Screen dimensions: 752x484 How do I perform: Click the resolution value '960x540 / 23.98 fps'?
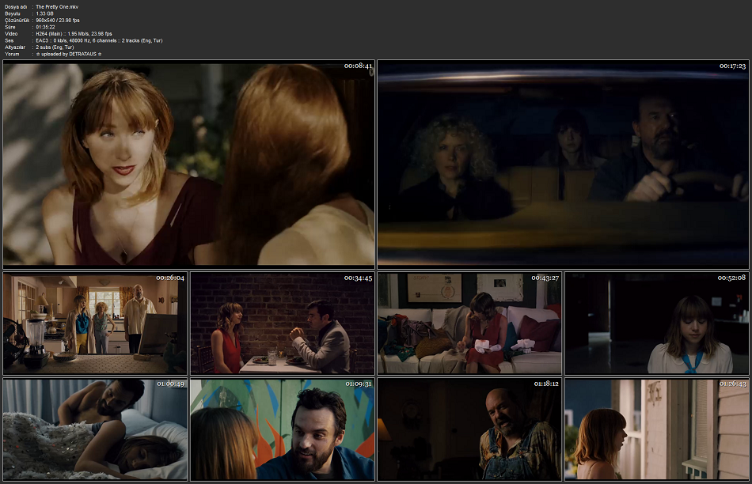(58, 20)
